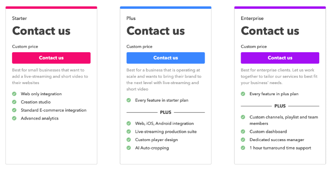Select the checkmark next to Custom player design

click(129, 140)
